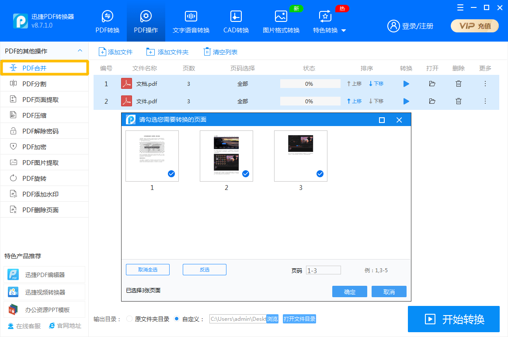This screenshot has height=337, width=508.
Task: Click the 0% progress bar of 文档.pdf
Action: coord(310,84)
